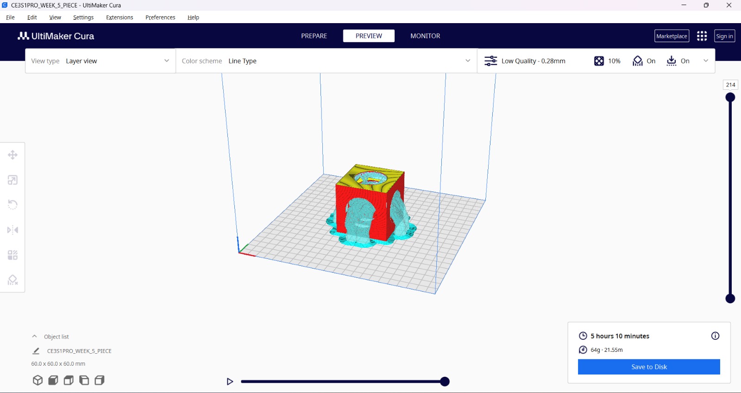Click the simulation path slider handle
Image resolution: width=741 pixels, height=393 pixels.
[x=445, y=381]
